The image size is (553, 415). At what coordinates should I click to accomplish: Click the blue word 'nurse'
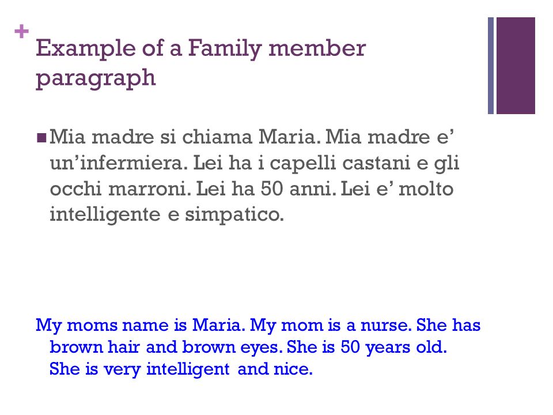pyautogui.click(x=386, y=325)
